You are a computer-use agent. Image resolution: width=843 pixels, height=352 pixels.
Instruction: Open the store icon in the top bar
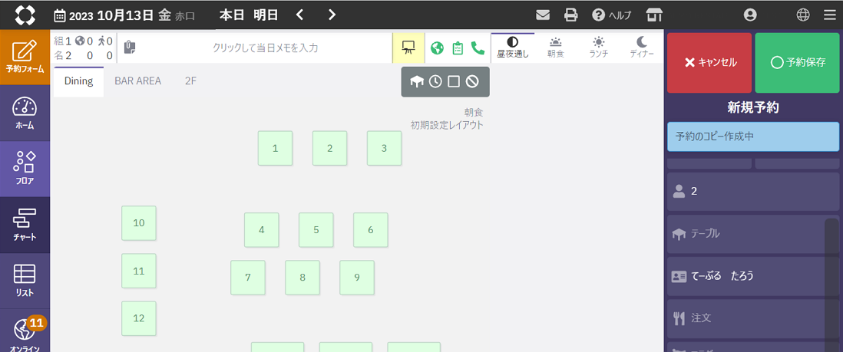coord(654,15)
